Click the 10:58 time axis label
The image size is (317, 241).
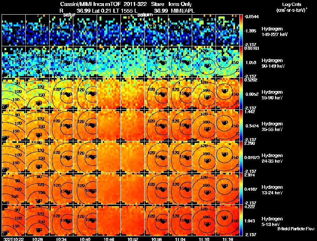156,239
